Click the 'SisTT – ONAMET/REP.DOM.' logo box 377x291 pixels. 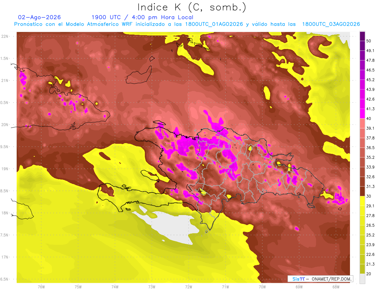[x=320, y=279]
